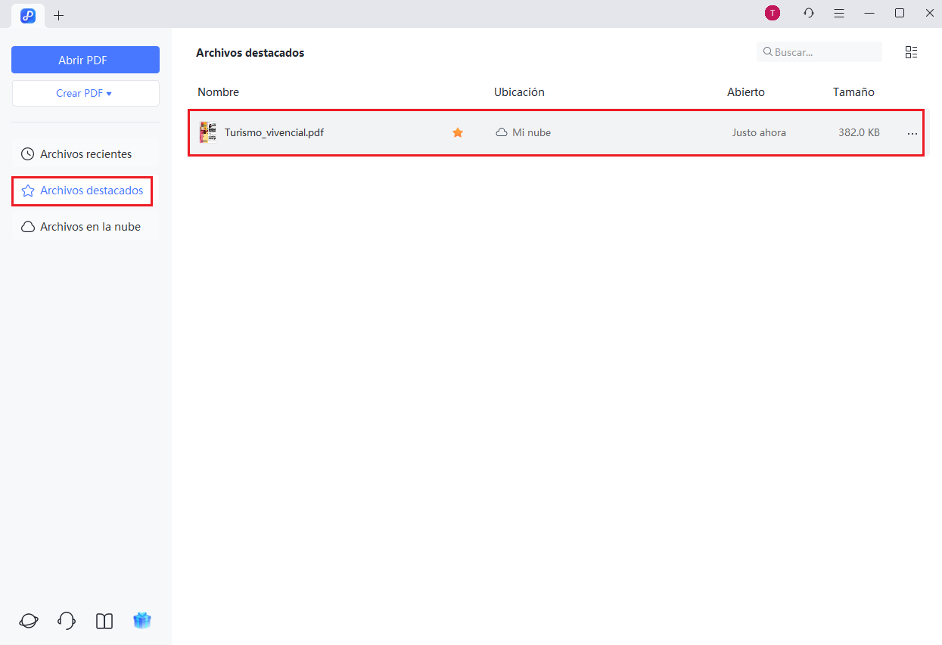Click the planet icon in bottom sidebar

click(x=29, y=621)
